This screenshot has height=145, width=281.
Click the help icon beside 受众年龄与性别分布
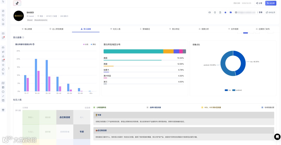(x=34, y=44)
